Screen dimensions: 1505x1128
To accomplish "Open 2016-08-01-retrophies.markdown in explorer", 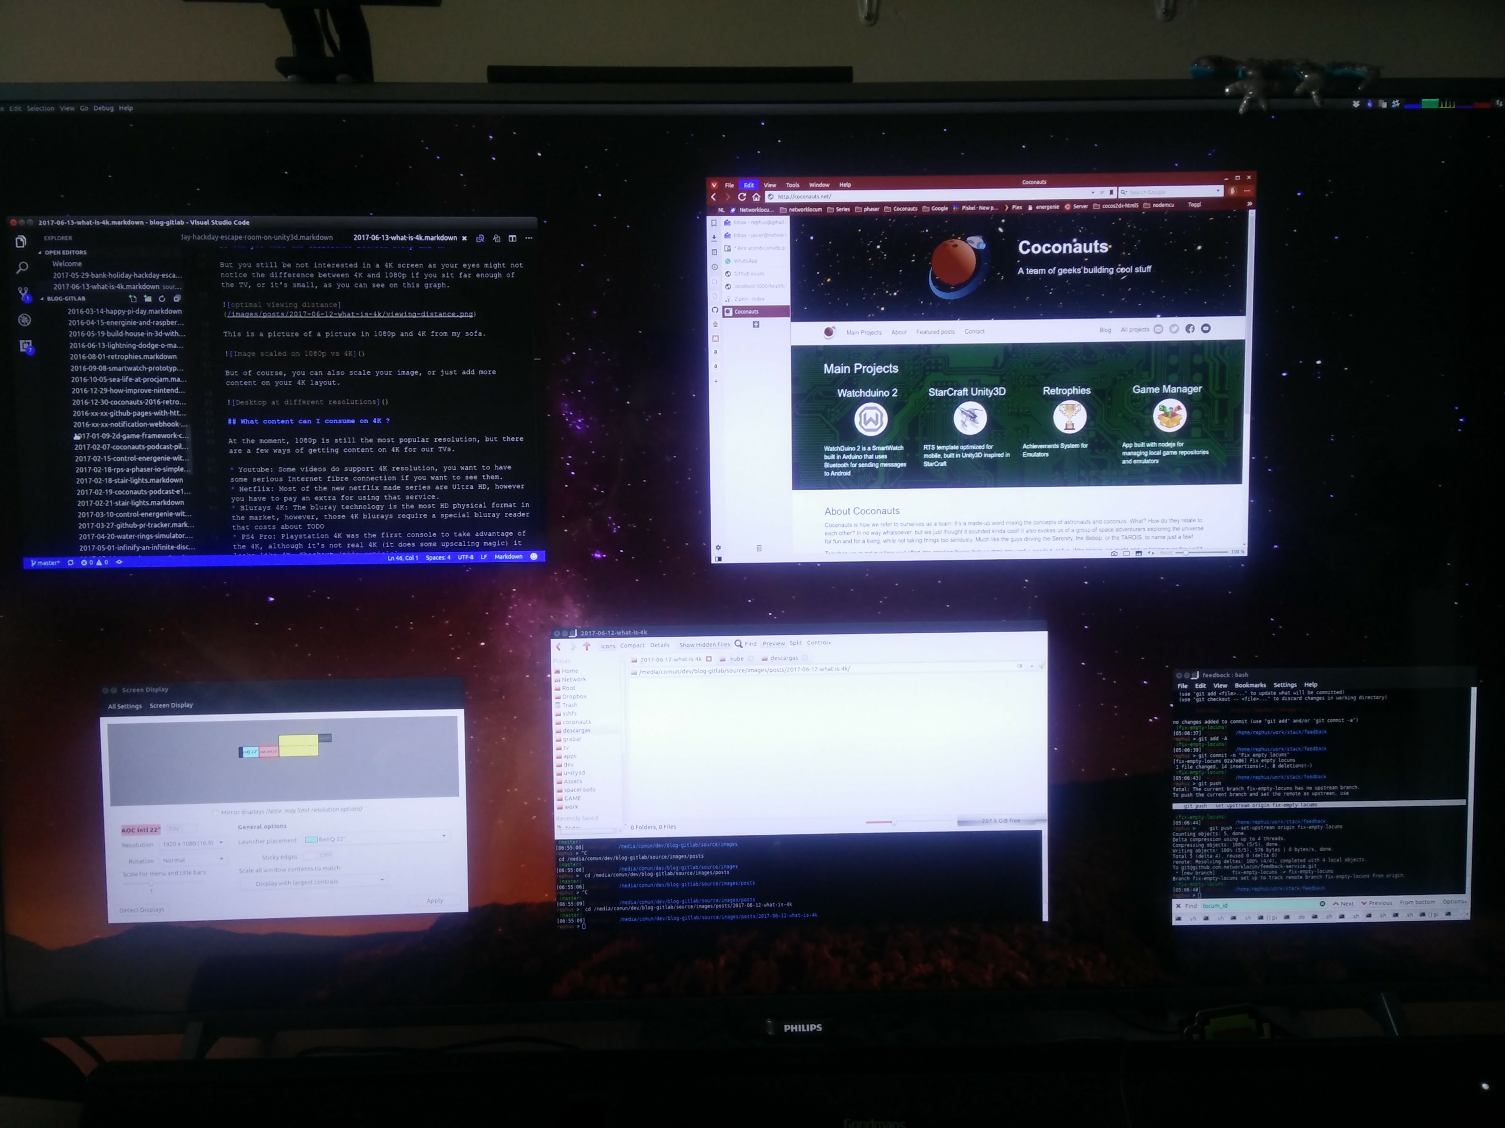I will 123,357.
